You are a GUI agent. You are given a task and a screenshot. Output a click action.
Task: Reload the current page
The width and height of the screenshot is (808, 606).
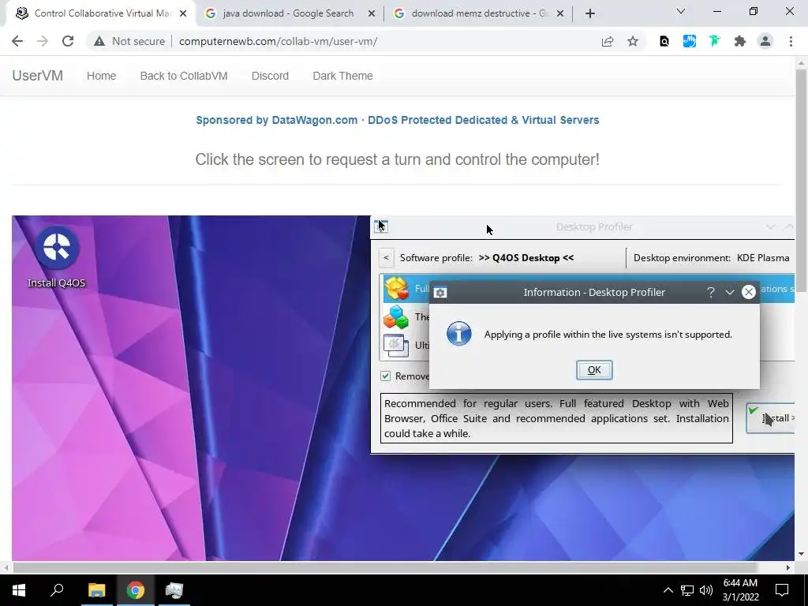coord(68,41)
